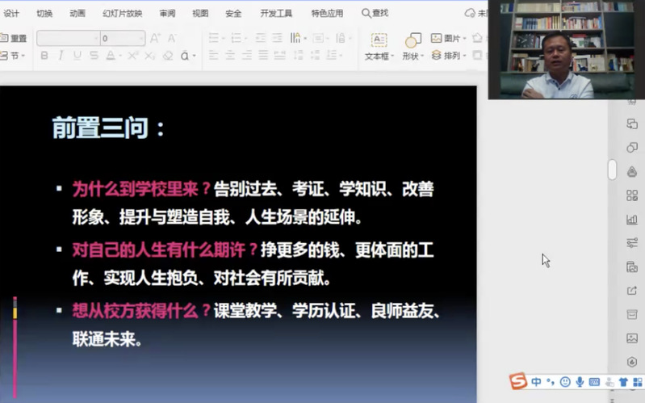This screenshot has width=645, height=403.
Task: Open the 切换 transitions tab
Action: 44,13
